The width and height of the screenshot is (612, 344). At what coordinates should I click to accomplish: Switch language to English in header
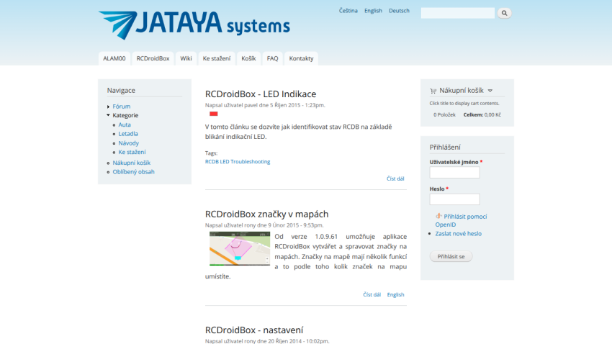point(373,11)
